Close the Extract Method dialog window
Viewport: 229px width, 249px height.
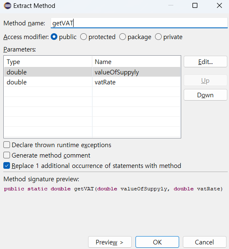point(219,5)
